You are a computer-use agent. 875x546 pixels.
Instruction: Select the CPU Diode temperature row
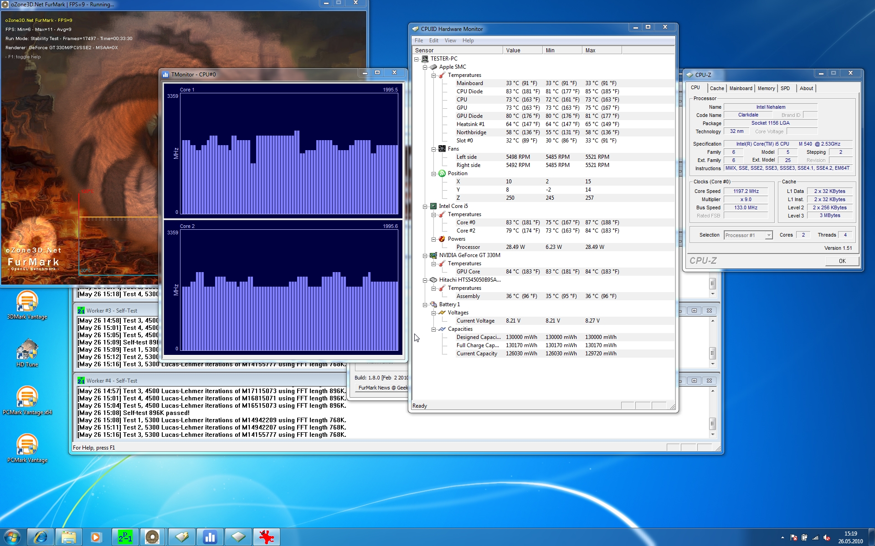565,91
